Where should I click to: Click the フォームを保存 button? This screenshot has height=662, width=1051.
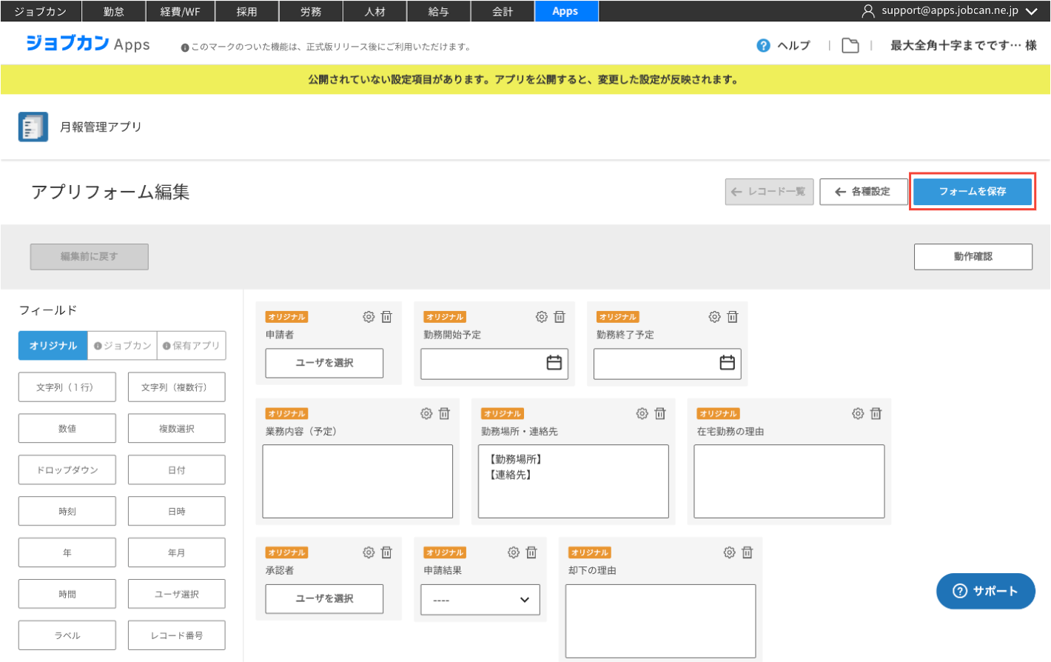tap(972, 192)
